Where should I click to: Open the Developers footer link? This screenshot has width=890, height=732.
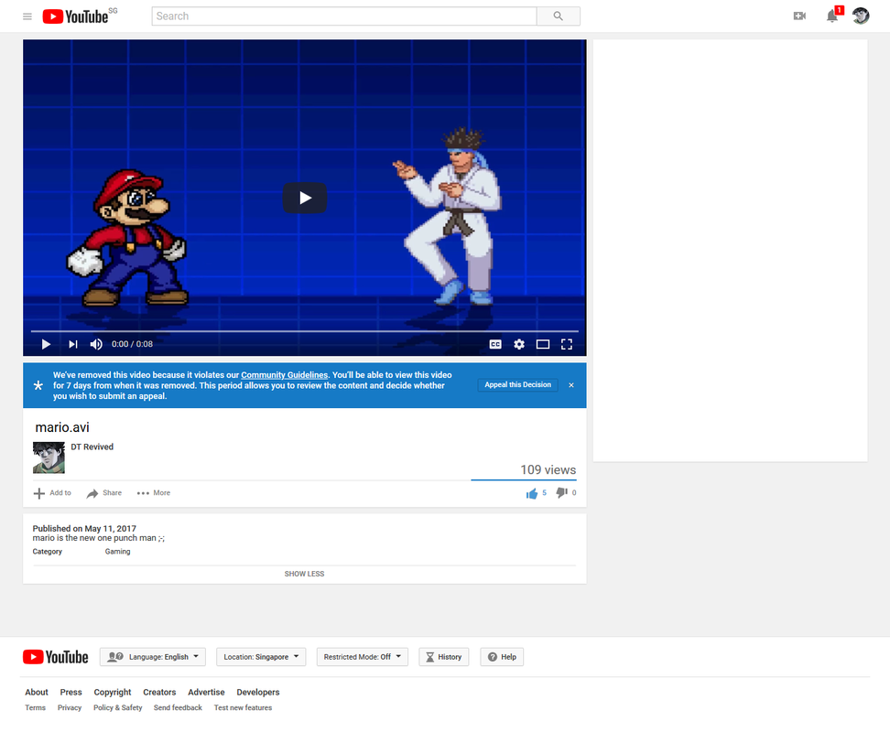(258, 693)
